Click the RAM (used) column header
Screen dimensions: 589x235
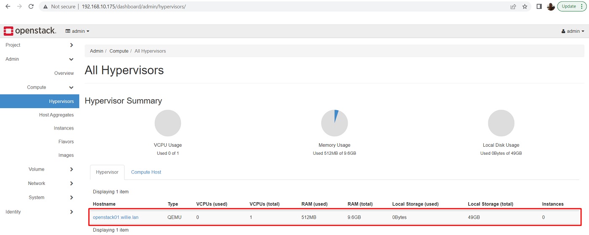314,204
